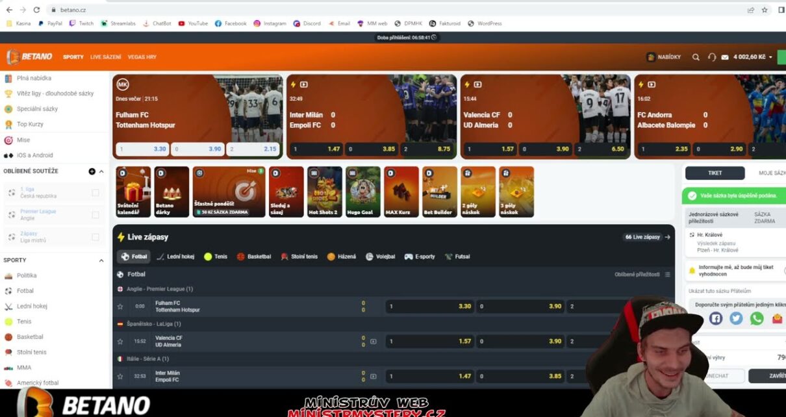Switch live matches to Fotbal tab
Screen dimensions: 786x417
134,257
